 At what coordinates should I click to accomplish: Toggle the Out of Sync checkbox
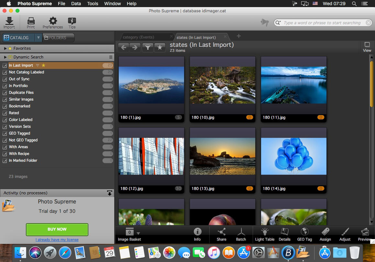[x=5, y=79]
